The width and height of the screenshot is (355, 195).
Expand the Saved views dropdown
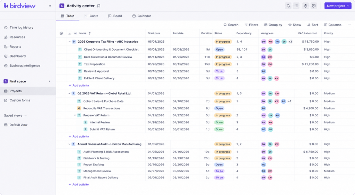coord(15,115)
